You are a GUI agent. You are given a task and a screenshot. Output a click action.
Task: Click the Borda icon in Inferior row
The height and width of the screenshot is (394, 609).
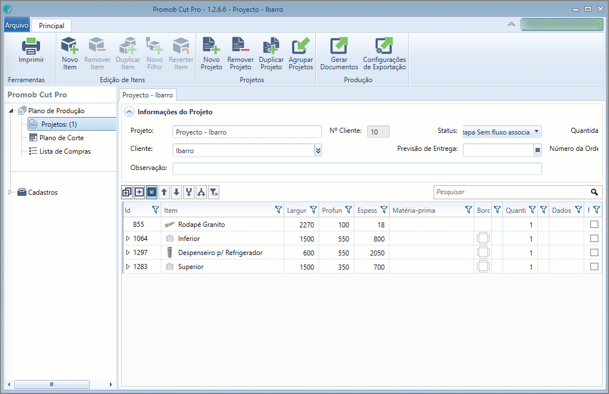click(483, 239)
